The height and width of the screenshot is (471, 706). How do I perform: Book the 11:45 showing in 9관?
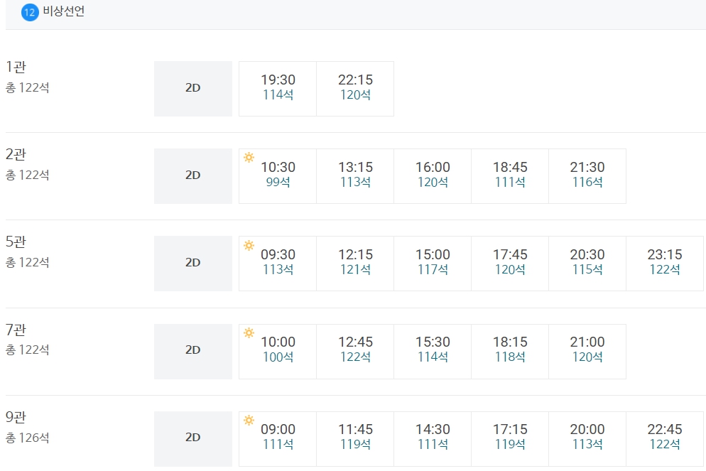tap(355, 439)
